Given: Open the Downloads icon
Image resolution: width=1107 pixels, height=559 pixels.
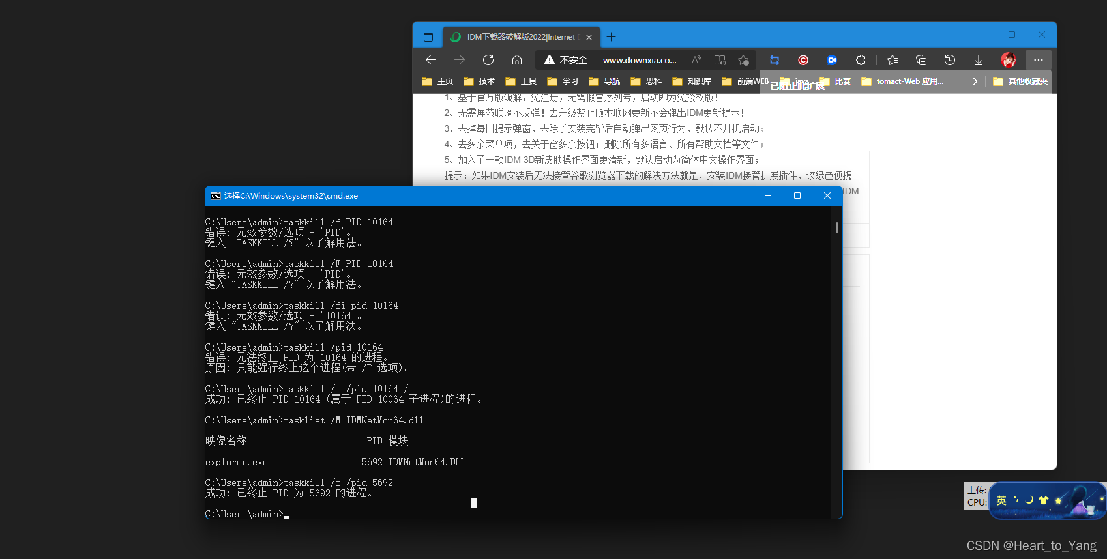Looking at the screenshot, I should pyautogui.click(x=979, y=60).
